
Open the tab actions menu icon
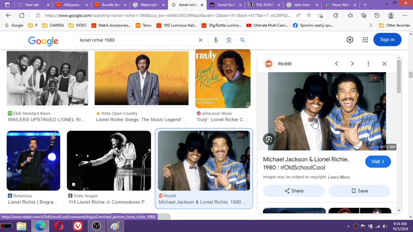[7, 5]
